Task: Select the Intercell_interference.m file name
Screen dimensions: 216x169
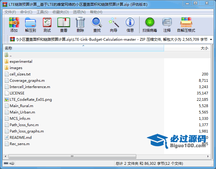Action: pyautogui.click(x=30, y=87)
